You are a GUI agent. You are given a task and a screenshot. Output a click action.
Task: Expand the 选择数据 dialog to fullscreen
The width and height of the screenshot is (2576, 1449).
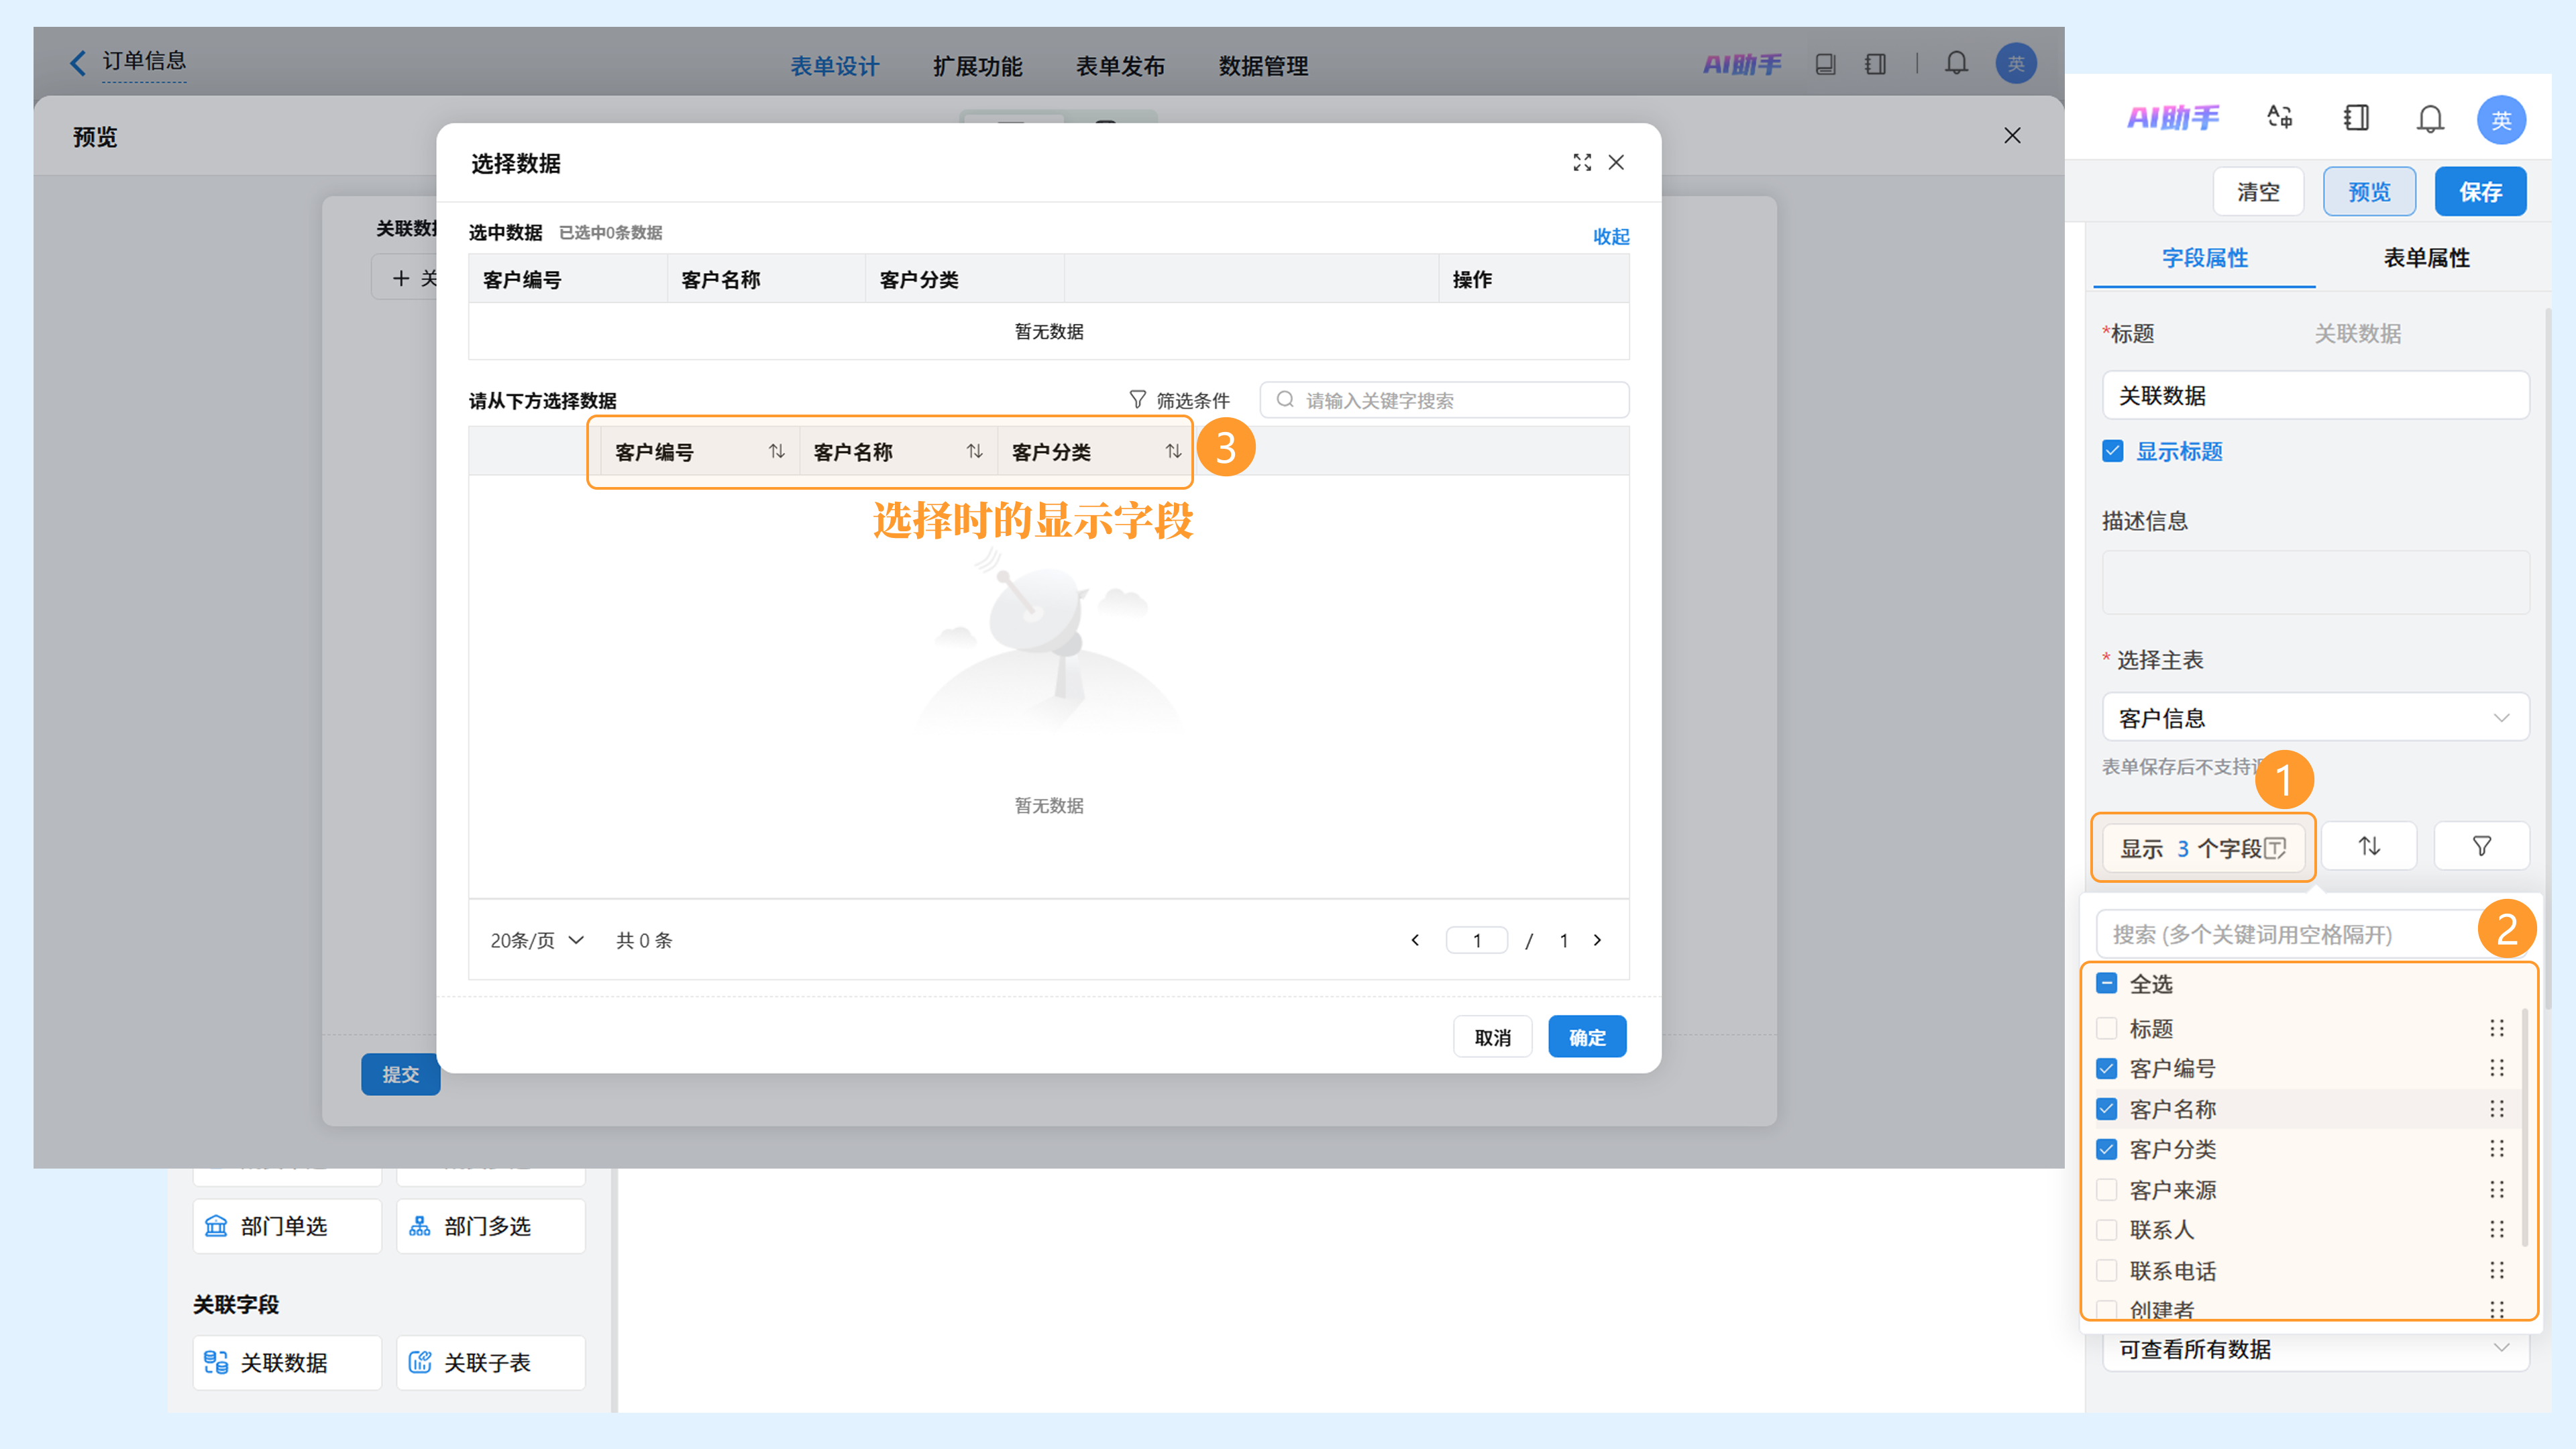tap(1582, 162)
